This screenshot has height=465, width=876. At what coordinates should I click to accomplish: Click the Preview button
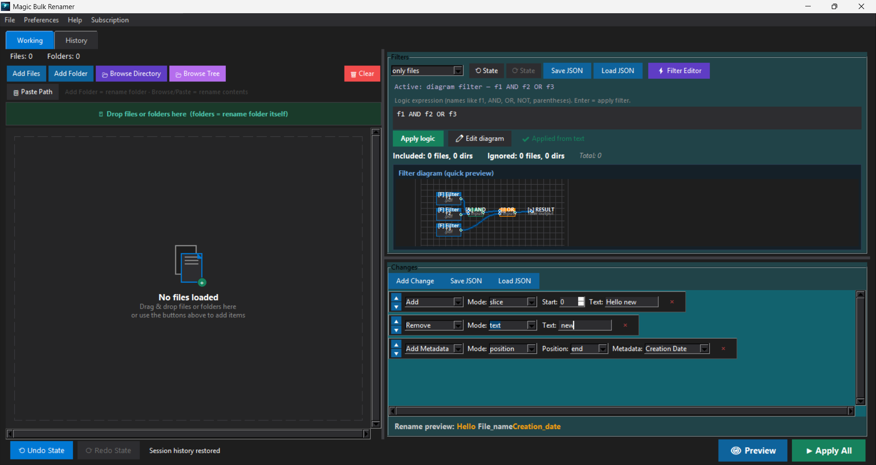753,450
